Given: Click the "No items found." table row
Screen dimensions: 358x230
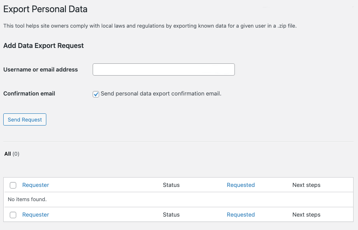Looking at the screenshot, I should [x=28, y=200].
